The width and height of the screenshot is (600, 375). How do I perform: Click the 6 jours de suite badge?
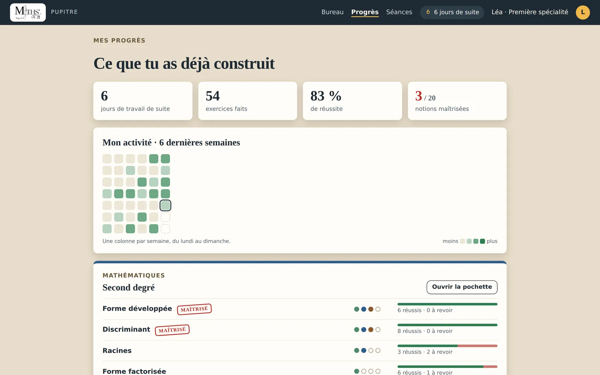click(x=452, y=12)
